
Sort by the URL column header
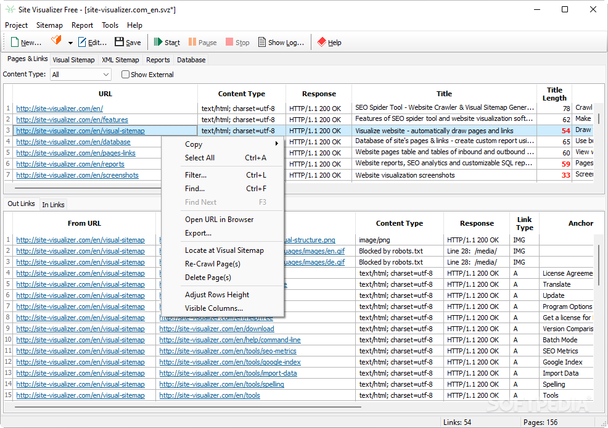pos(105,94)
